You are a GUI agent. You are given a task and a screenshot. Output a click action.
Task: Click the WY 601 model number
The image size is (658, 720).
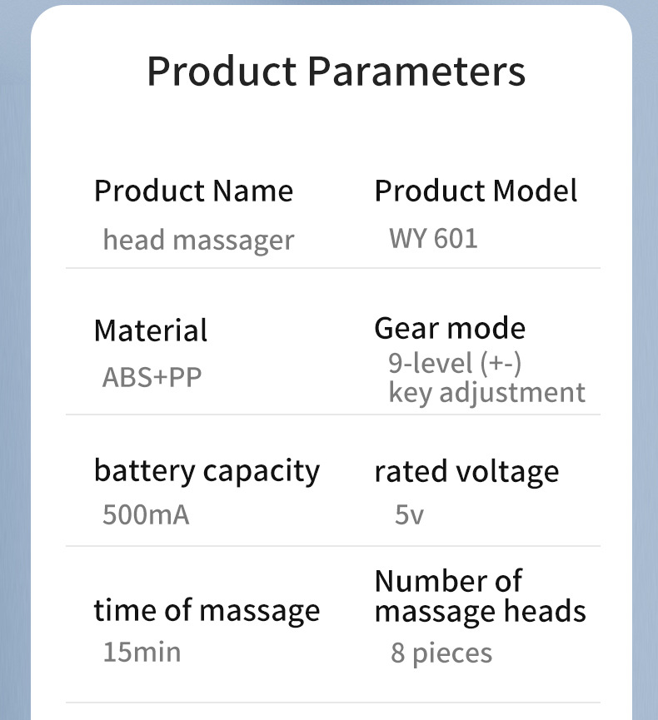(x=433, y=239)
